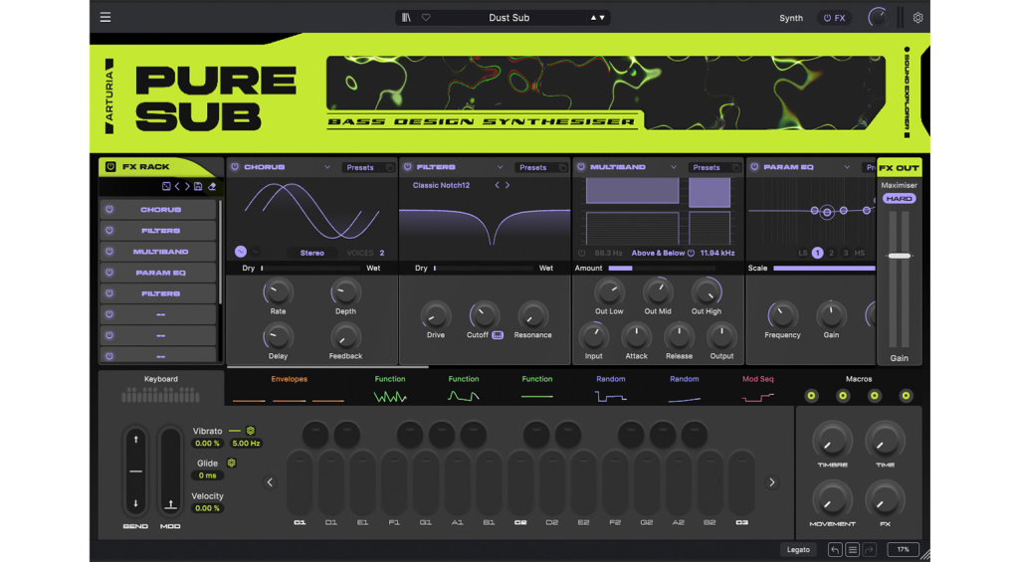The width and height of the screenshot is (1019, 562).
Task: Click the Chorus Rate knob
Action: pos(278,292)
